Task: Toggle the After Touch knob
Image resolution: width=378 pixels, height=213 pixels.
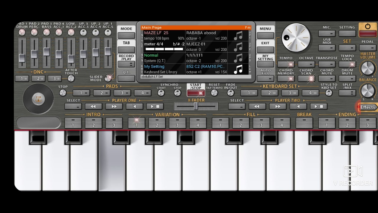Action: coord(71,78)
